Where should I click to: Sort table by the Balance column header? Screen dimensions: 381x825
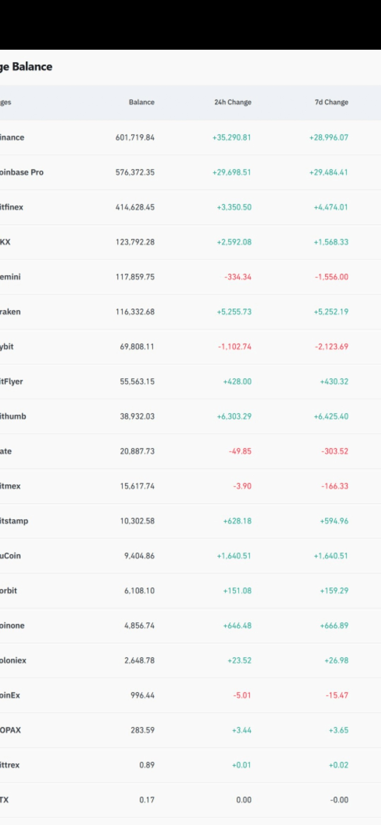coord(141,102)
